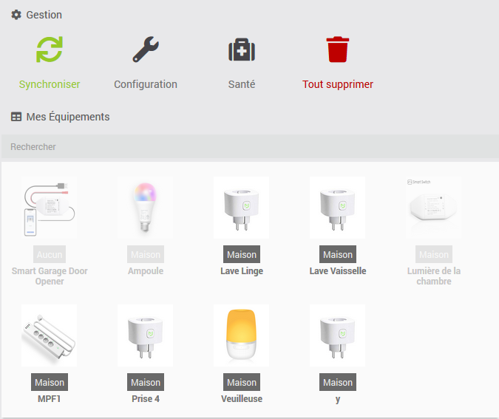Click the Mes Équipements grid icon
This screenshot has width=499, height=419.
tap(16, 117)
